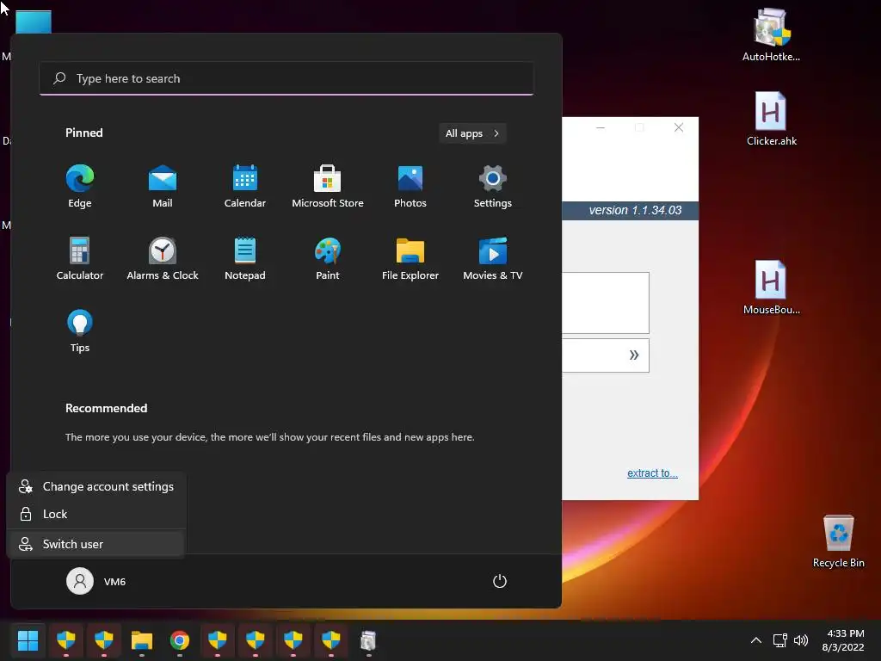The height and width of the screenshot is (661, 881).
Task: Select the AutoHotkey desktop shortcut
Action: point(771,34)
